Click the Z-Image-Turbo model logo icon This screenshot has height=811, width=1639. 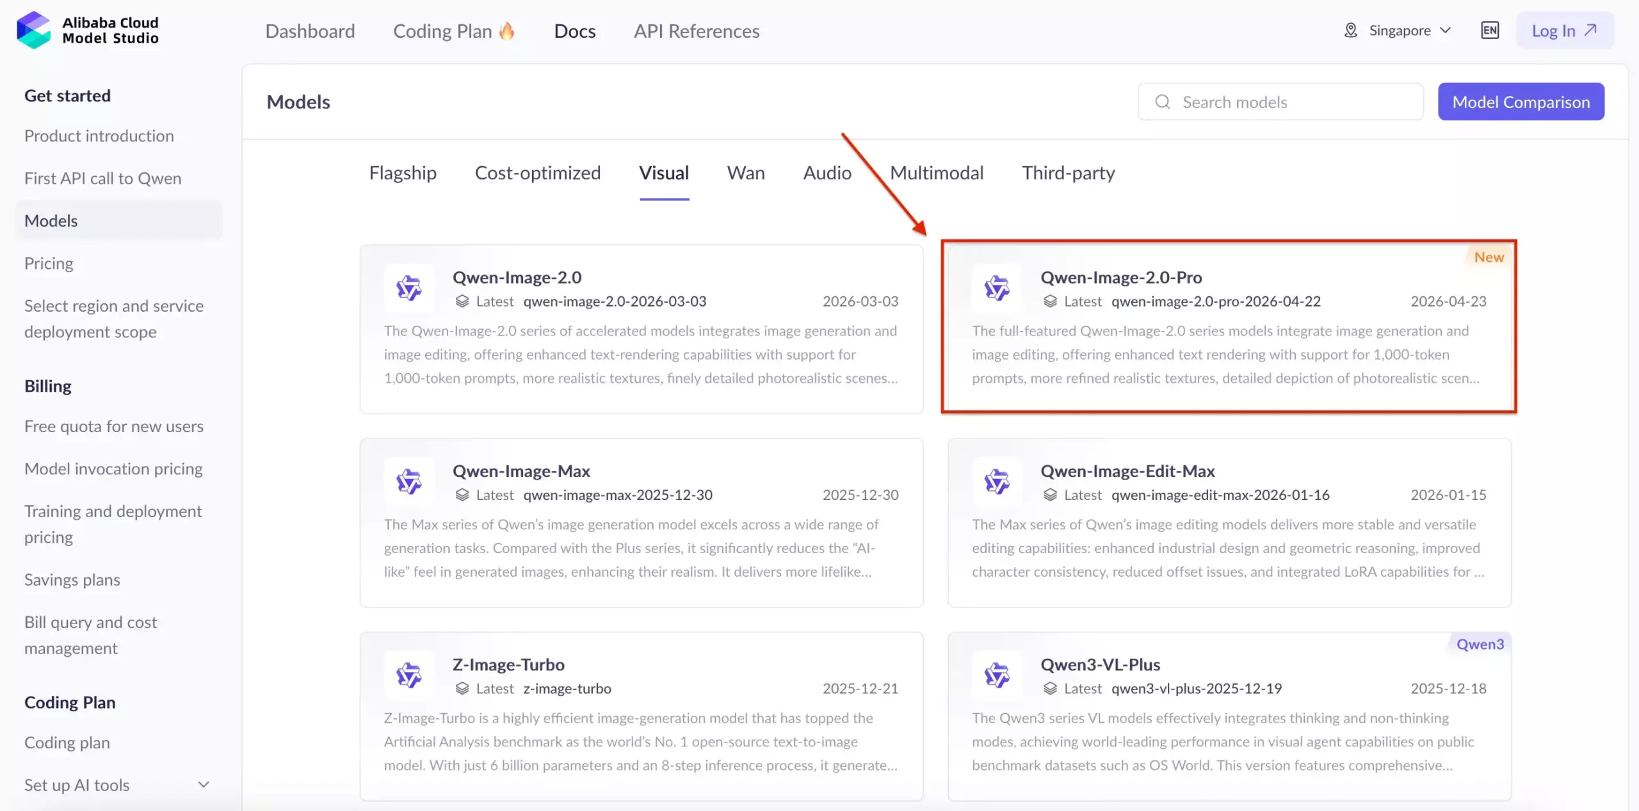click(x=409, y=675)
